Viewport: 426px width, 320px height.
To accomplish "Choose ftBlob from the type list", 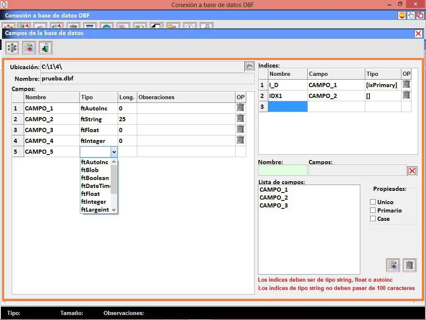I will click(x=95, y=170).
